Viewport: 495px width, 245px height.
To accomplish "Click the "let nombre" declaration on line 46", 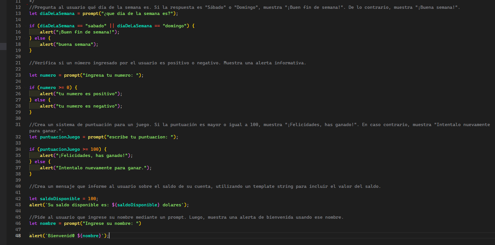I will (85, 223).
